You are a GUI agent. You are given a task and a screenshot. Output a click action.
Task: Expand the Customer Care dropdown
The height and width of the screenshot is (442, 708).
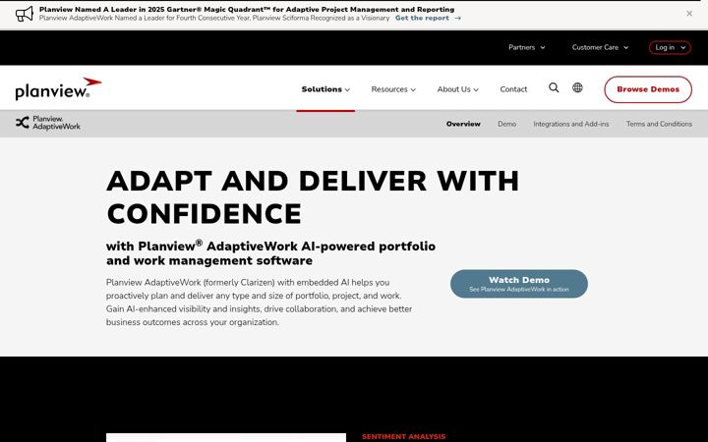600,47
